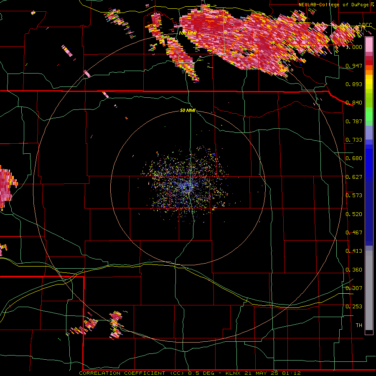The width and height of the screenshot is (376, 376).
Task: Pick the light pink top segment of color bar
Action: [x=369, y=45]
